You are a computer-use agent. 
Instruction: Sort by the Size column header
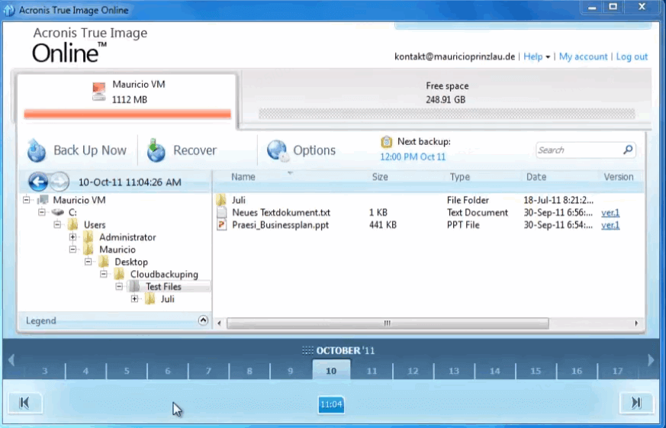380,177
